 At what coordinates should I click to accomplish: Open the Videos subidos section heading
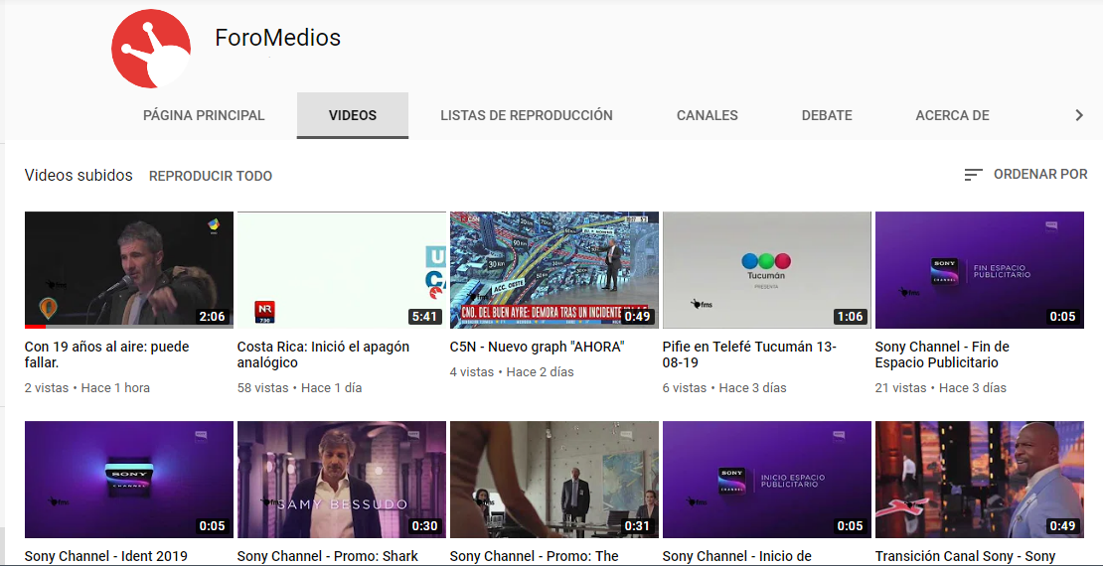(79, 175)
